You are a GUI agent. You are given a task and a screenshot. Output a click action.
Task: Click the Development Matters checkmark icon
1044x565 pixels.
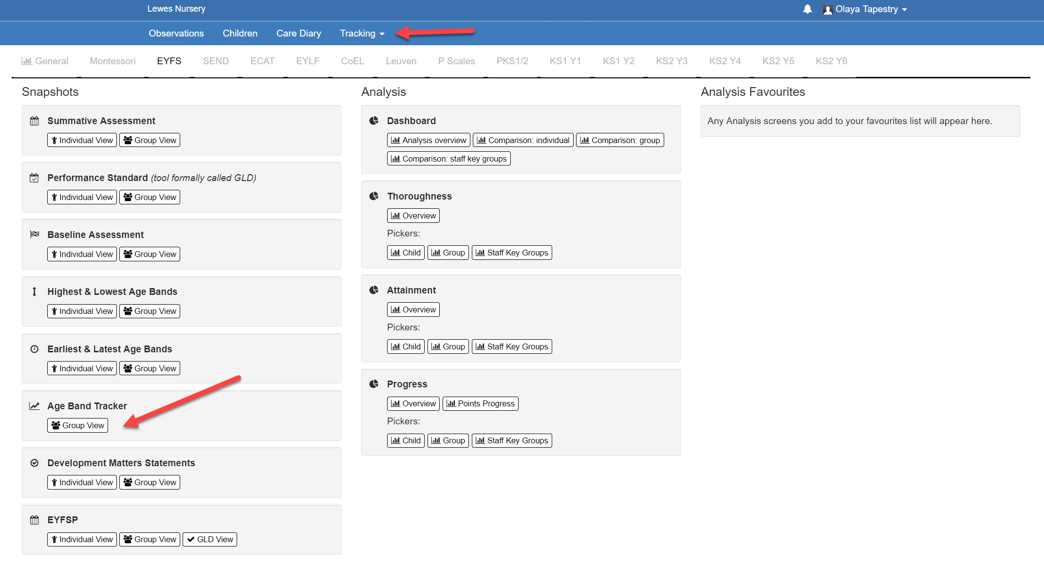point(35,463)
